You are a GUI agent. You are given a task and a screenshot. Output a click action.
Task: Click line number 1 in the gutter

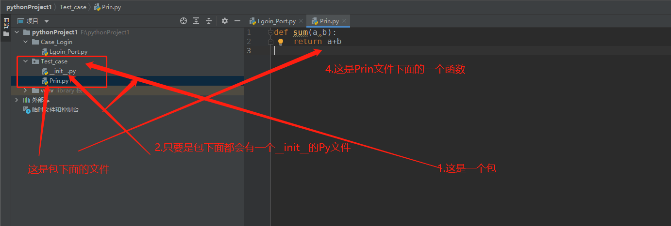pos(249,32)
